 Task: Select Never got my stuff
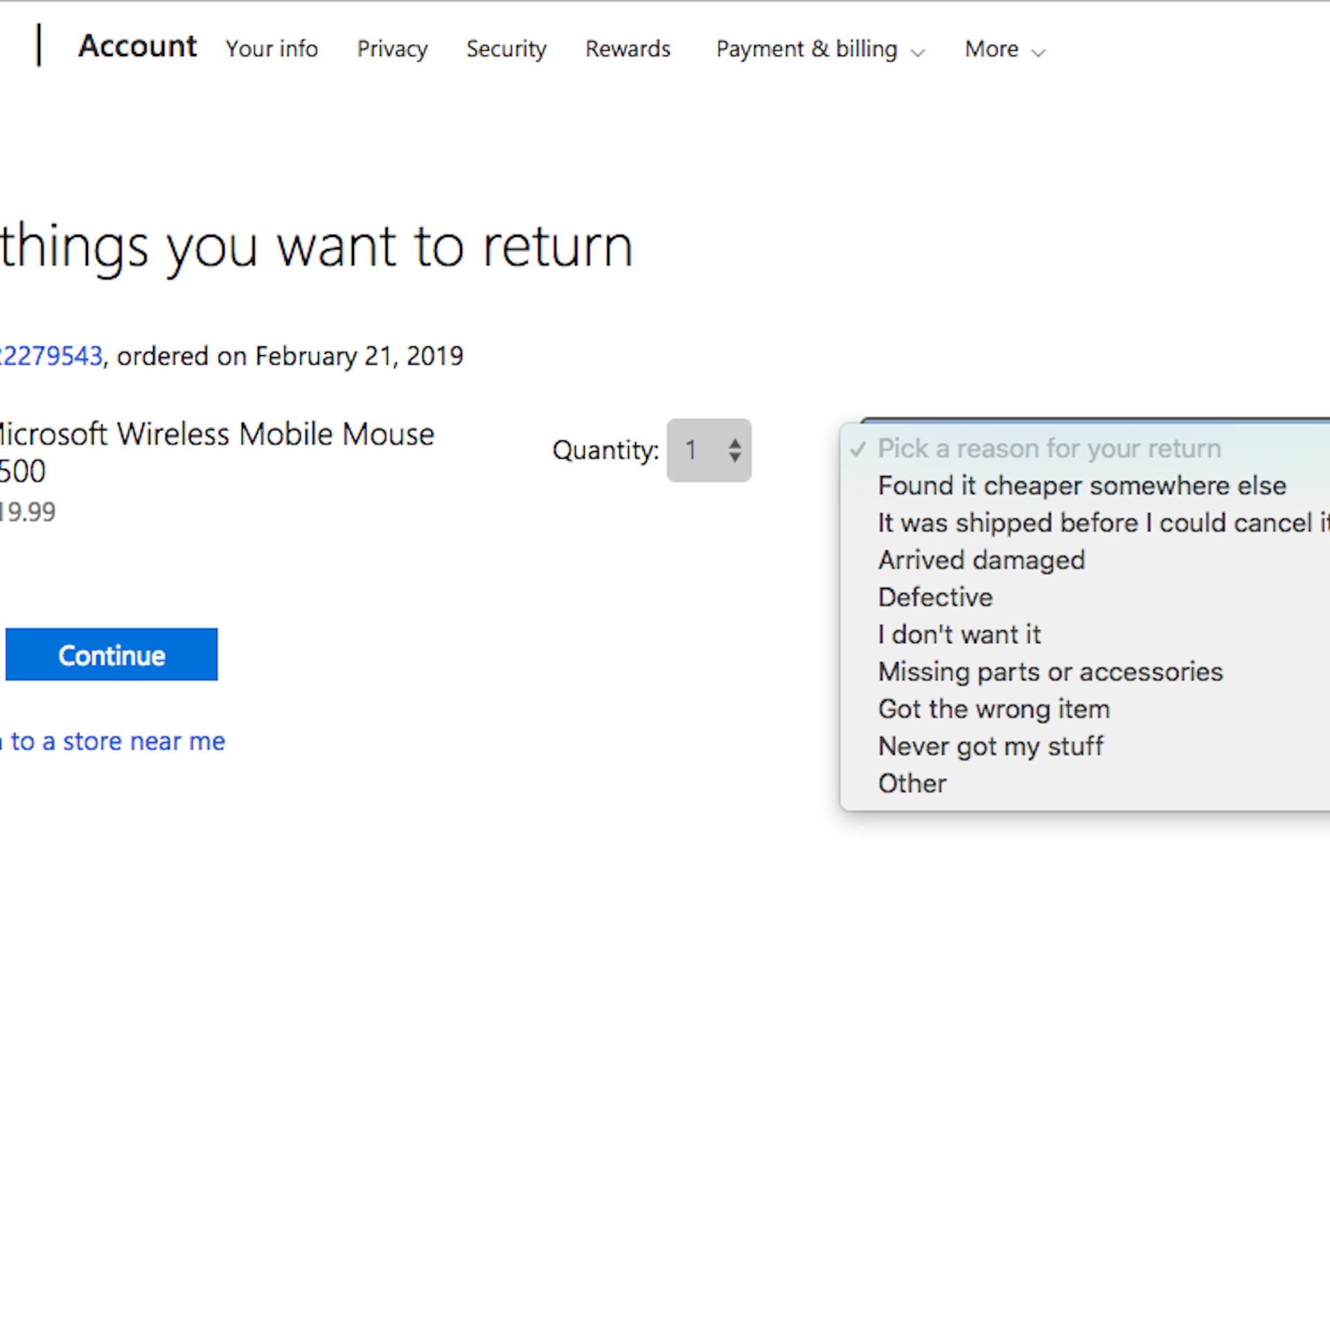click(x=990, y=747)
